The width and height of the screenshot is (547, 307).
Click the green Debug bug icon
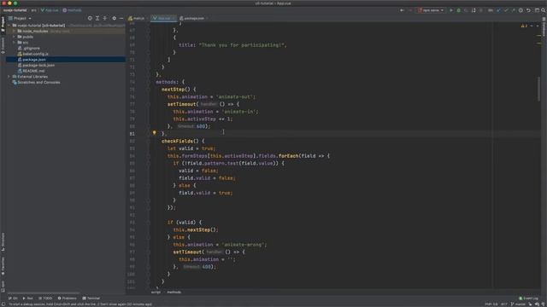tap(458, 10)
